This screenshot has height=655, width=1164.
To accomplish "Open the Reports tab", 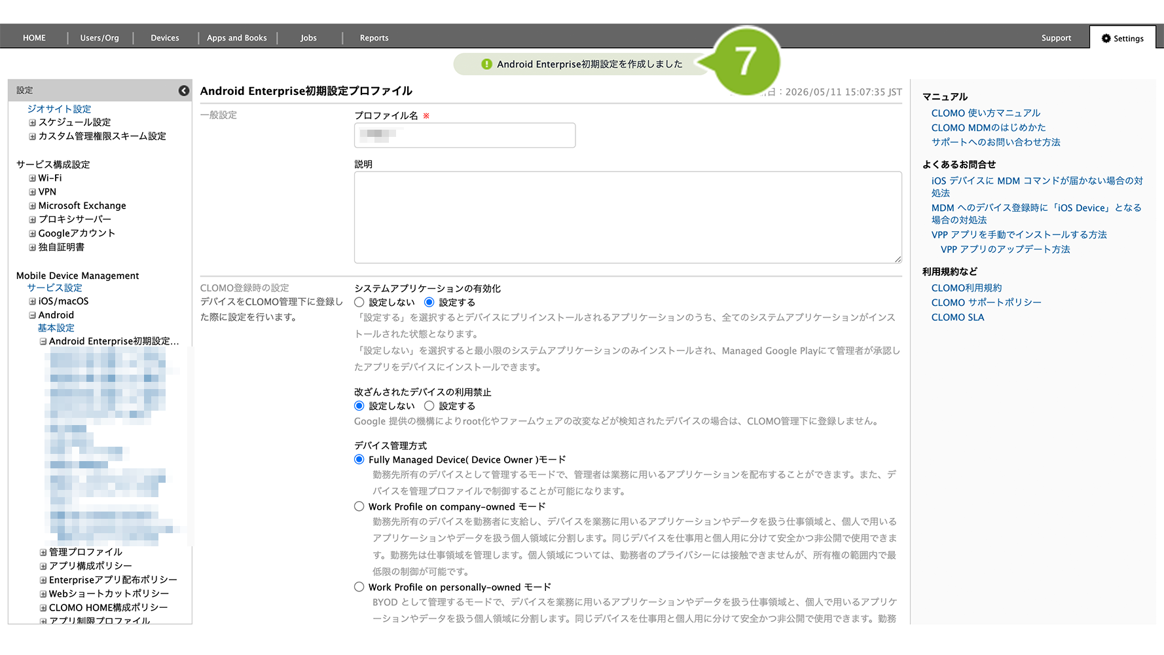I will (x=374, y=38).
